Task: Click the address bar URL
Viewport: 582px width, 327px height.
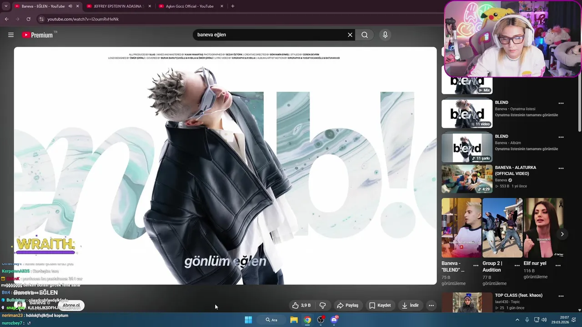Action: pos(83,19)
